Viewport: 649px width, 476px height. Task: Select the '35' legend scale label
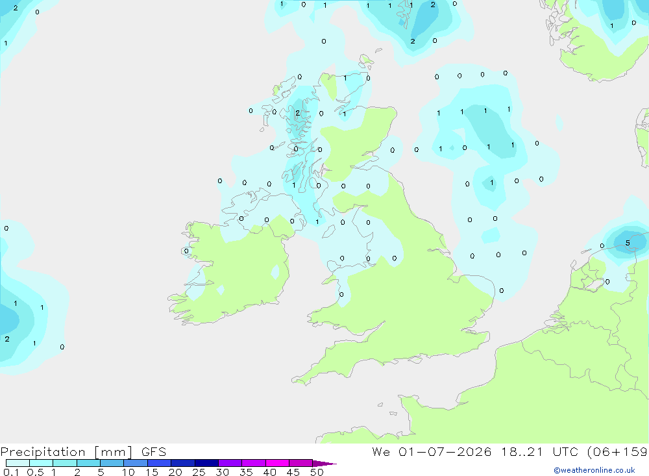tap(246, 472)
